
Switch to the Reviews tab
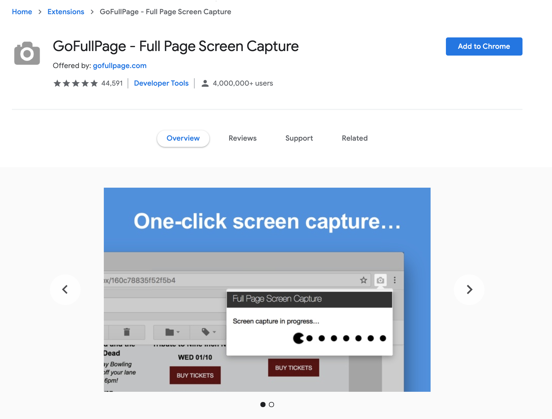point(243,138)
